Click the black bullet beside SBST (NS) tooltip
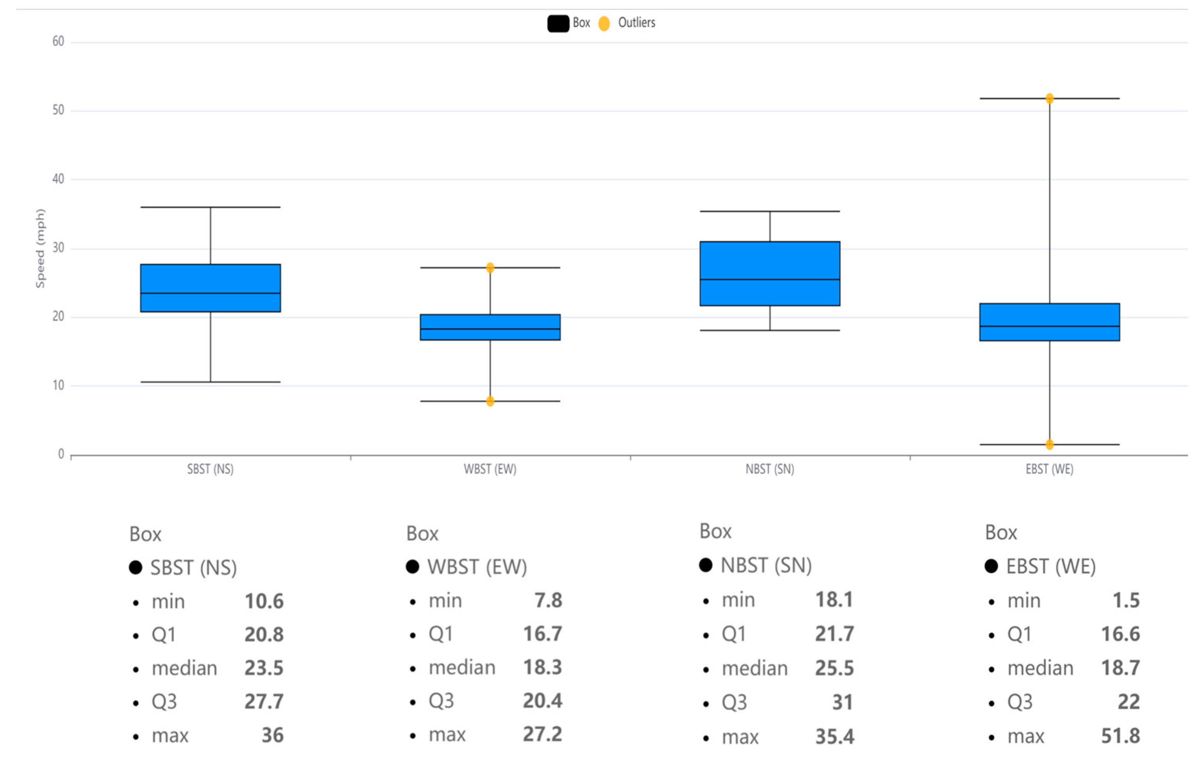Viewport: 1199px width, 758px height. click(135, 567)
